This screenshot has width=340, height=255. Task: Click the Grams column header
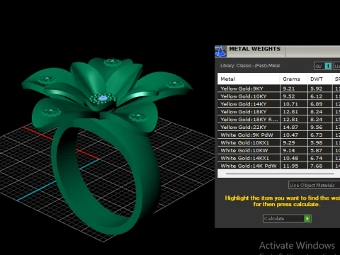coord(293,79)
